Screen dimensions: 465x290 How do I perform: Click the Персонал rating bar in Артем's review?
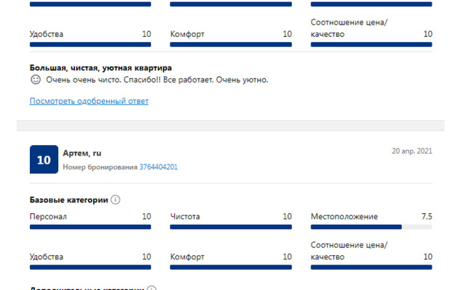click(x=90, y=227)
